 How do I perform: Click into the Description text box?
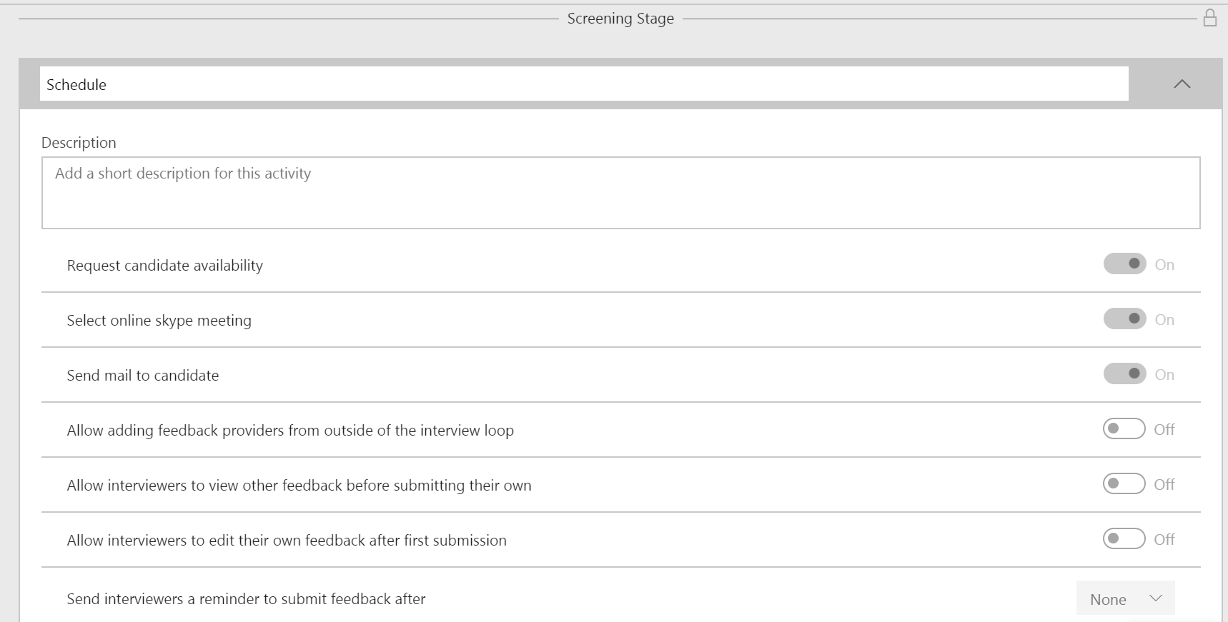pos(620,193)
